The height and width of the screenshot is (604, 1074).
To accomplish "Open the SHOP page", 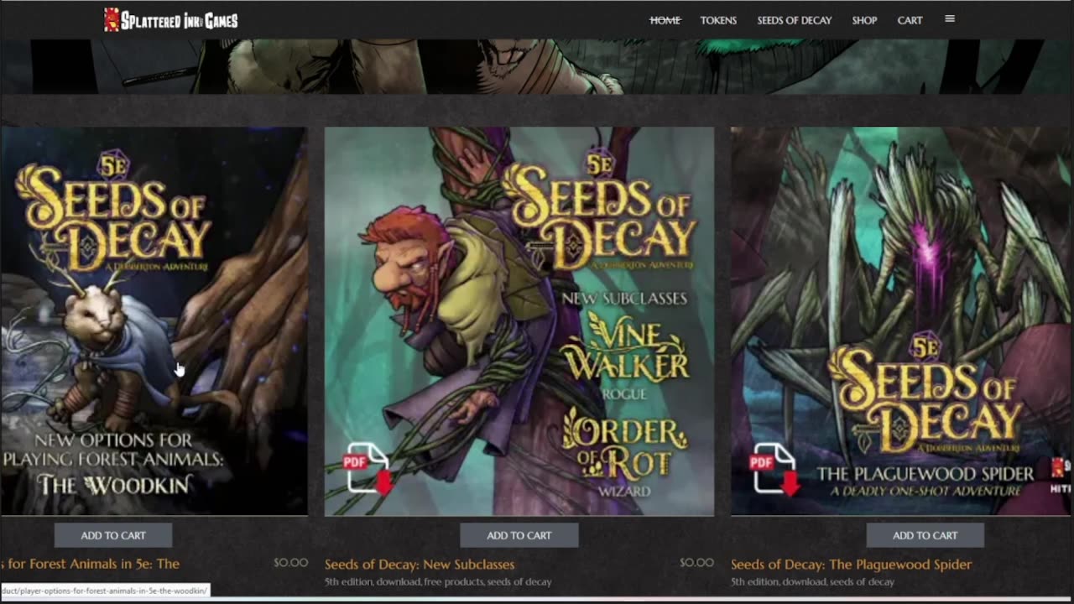I will pyautogui.click(x=864, y=20).
